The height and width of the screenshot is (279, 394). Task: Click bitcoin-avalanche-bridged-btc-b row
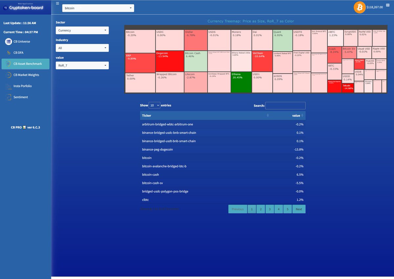coord(223,166)
